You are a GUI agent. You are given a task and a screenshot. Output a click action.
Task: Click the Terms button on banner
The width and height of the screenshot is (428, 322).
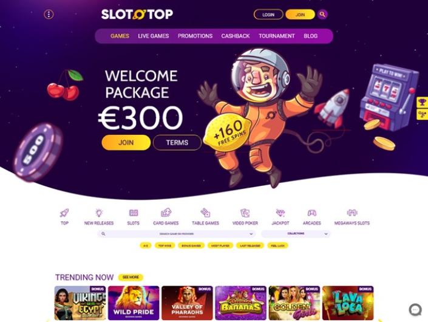point(177,143)
